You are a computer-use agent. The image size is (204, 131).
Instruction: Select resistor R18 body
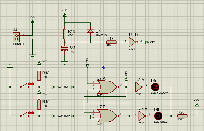[39, 76]
